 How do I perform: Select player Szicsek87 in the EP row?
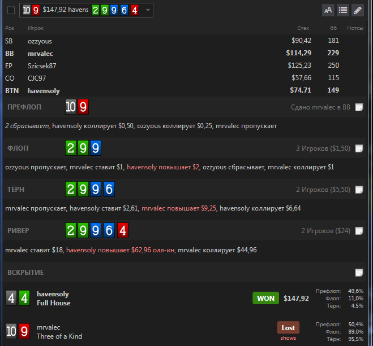pyautogui.click(x=42, y=66)
